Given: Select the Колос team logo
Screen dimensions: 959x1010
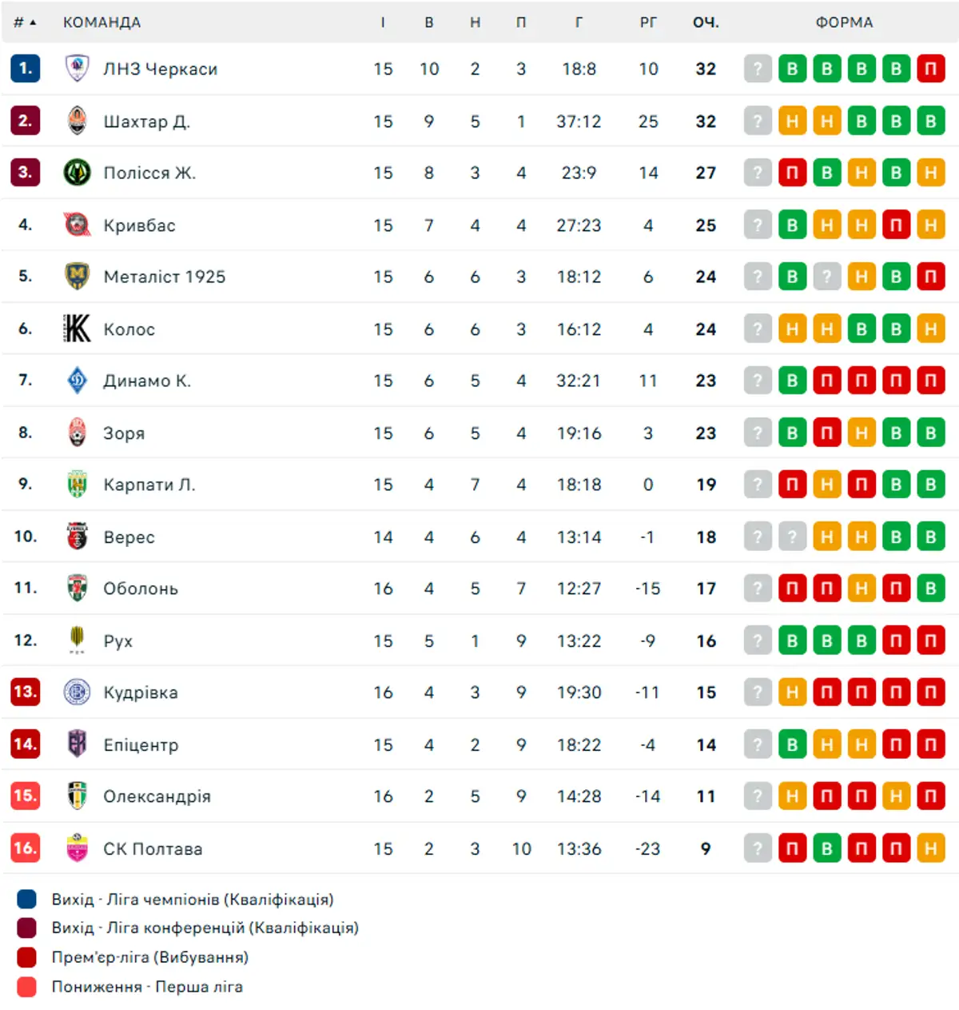Looking at the screenshot, I should coord(77,329).
